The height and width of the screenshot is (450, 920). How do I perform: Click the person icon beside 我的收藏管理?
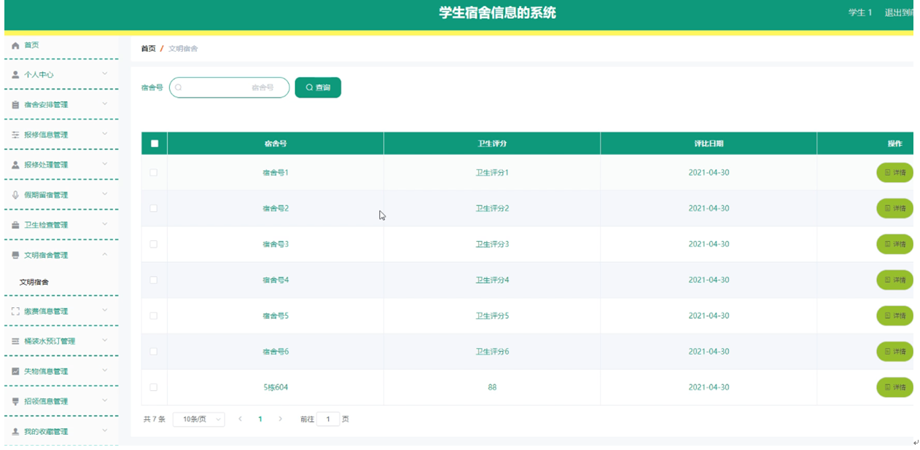[16, 431]
